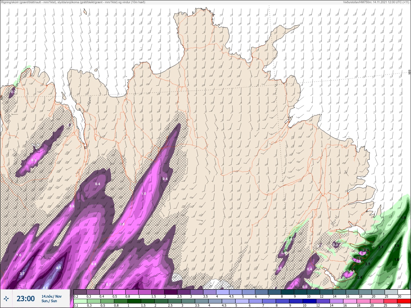Click the 'Sun./ Sun' weekday label
Image resolution: width=411 pixels, height=308 pixels.
49,301
